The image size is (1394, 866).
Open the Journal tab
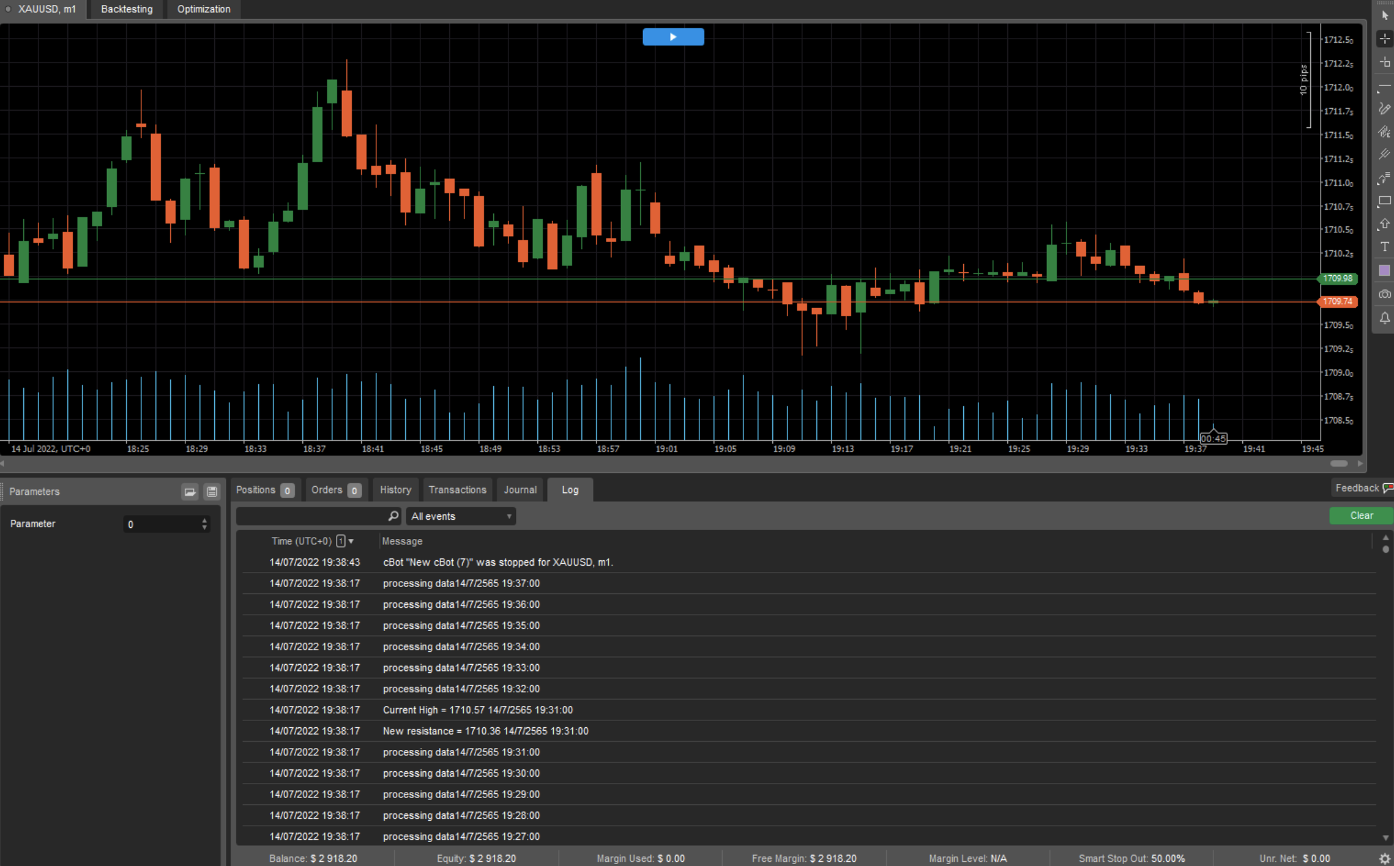(x=520, y=490)
